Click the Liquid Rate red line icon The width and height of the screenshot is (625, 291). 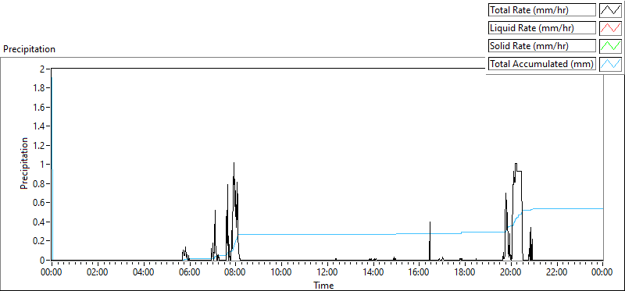(x=611, y=27)
